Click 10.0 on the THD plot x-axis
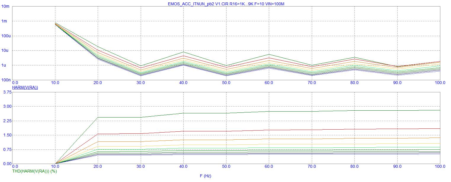This screenshot has width=451, height=182. coord(55,167)
